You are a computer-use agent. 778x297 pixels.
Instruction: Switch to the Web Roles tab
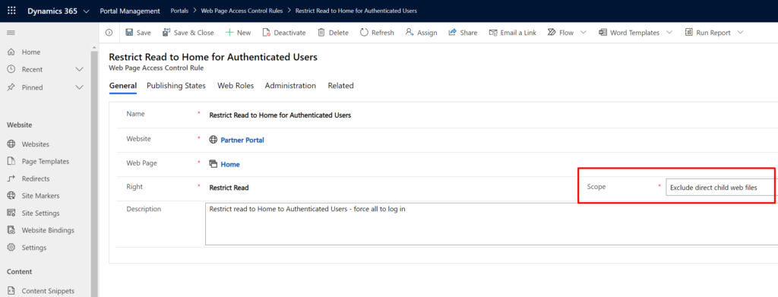click(x=236, y=86)
